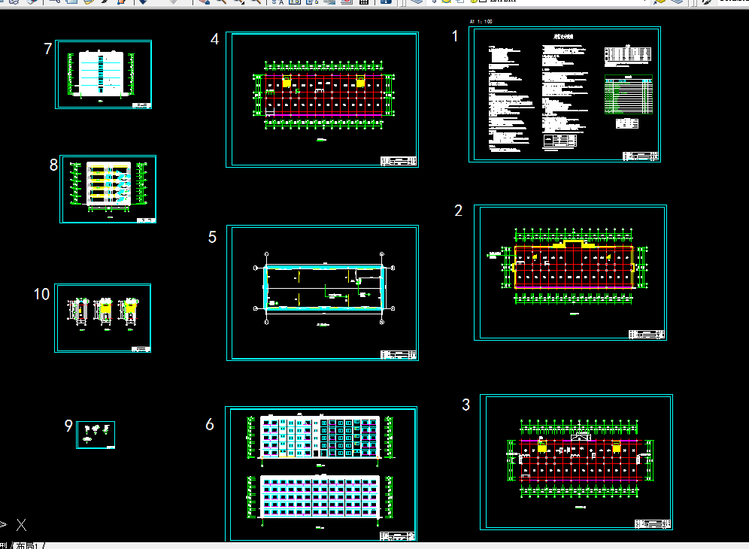Screen dimensions: 749x549
Task: Pick the title heading in sheet 1
Action: [x=564, y=36]
